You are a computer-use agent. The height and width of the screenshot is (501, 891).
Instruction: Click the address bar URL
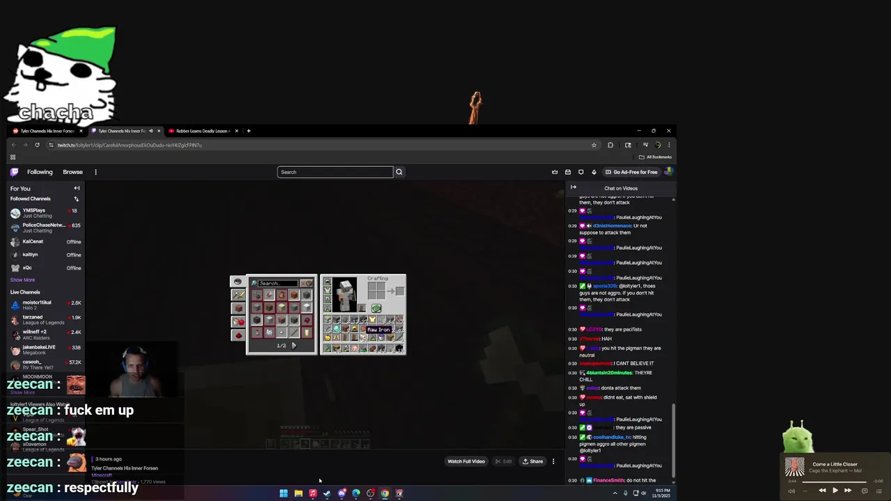(129, 145)
